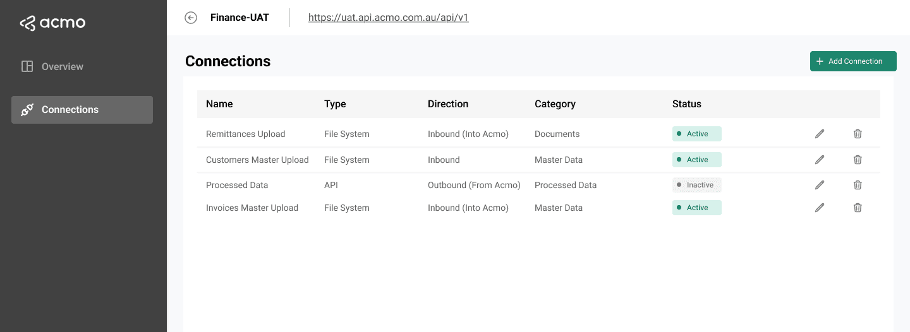Go back using the circled arrow icon
Image resolution: width=910 pixels, height=332 pixels.
point(191,18)
